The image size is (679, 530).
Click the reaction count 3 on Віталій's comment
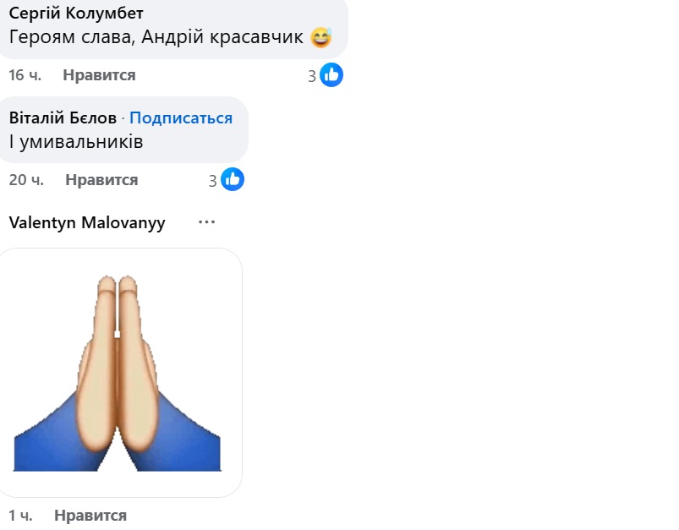click(212, 181)
